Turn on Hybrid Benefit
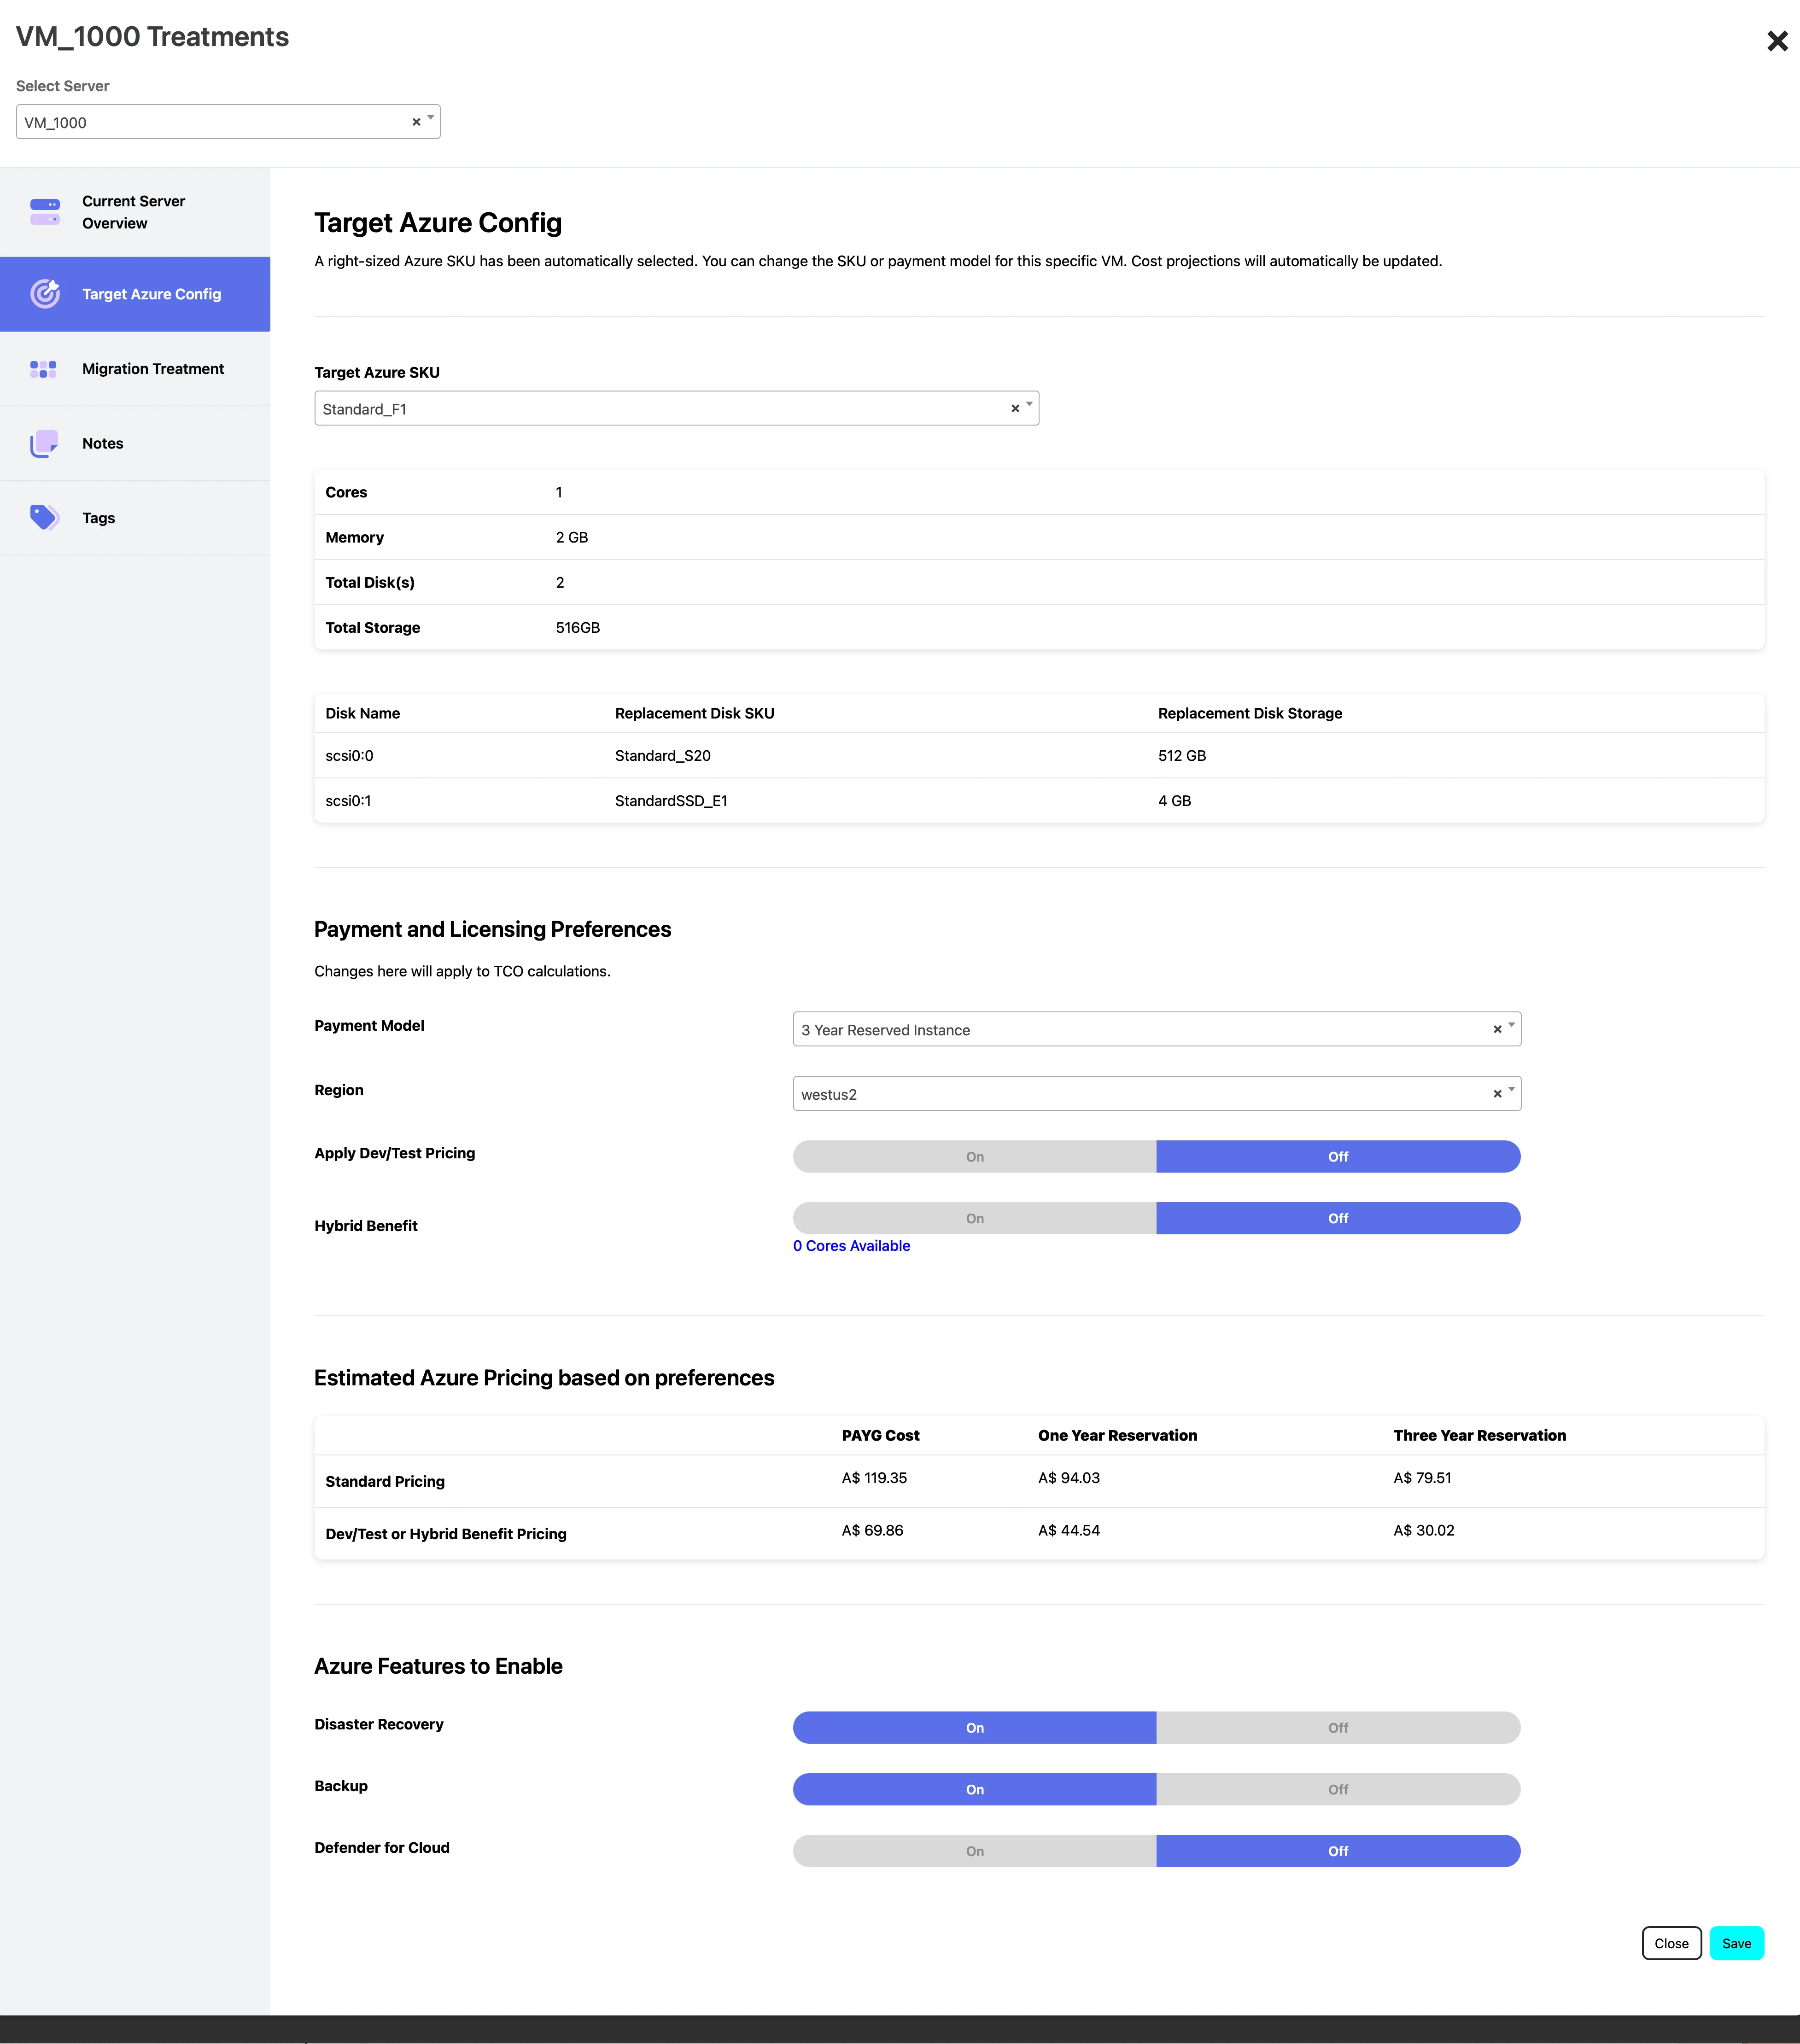1800x2044 pixels. coord(975,1218)
